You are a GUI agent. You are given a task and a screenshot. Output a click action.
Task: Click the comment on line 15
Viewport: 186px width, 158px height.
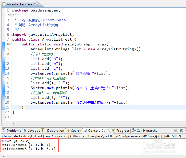pyautogui.click(x=49, y=78)
